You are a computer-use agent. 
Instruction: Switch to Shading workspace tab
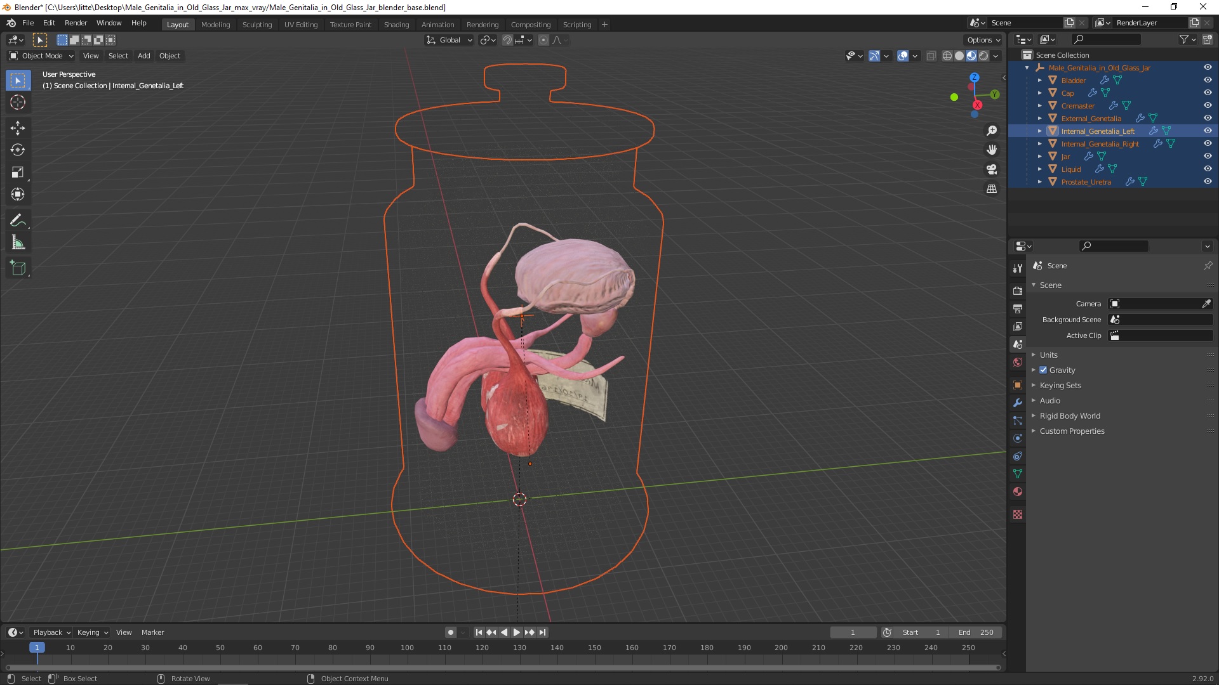tap(396, 25)
